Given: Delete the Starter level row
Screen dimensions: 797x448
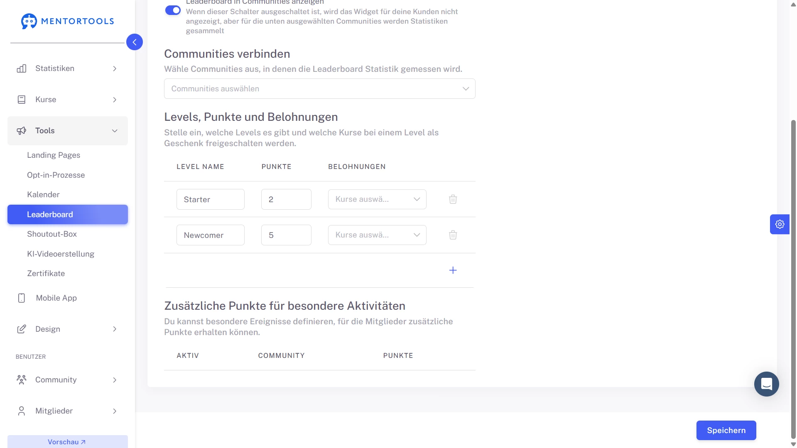Looking at the screenshot, I should tap(453, 199).
